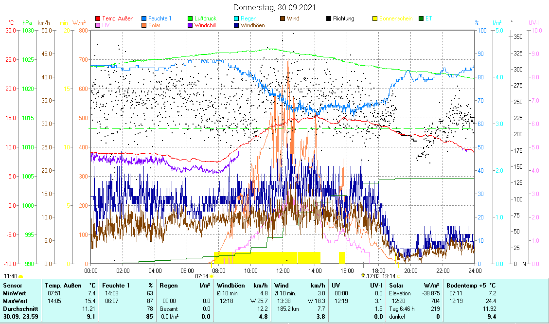Click the blue Feuchte 1 legend square
This screenshot has height=324, width=549.
[144, 18]
